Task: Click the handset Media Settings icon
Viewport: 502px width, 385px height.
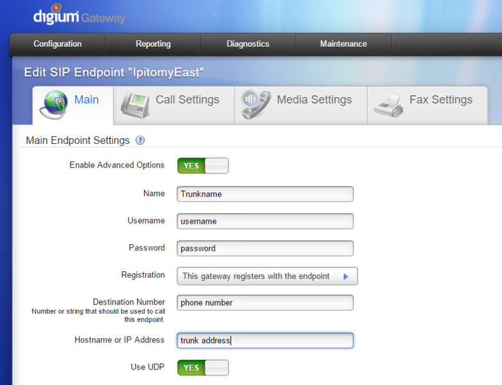Action: pos(255,103)
